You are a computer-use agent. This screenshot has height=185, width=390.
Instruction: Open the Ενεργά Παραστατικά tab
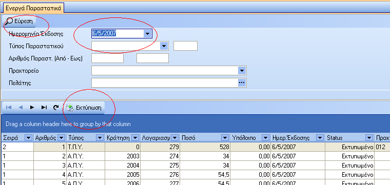coord(33,8)
